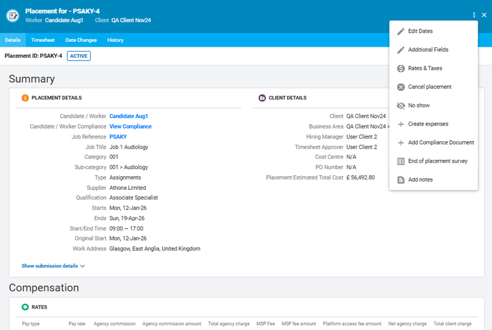Click the MSP fee amount column header

299,323
